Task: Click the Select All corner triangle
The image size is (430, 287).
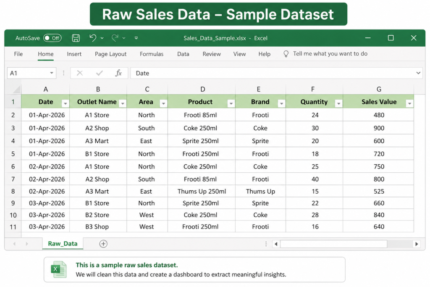Action: click(16, 90)
